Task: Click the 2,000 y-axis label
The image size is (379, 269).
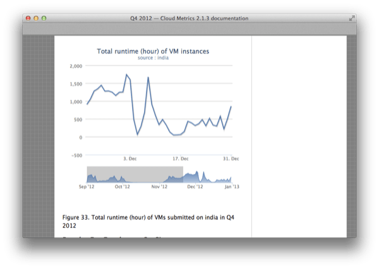Action: [76, 66]
